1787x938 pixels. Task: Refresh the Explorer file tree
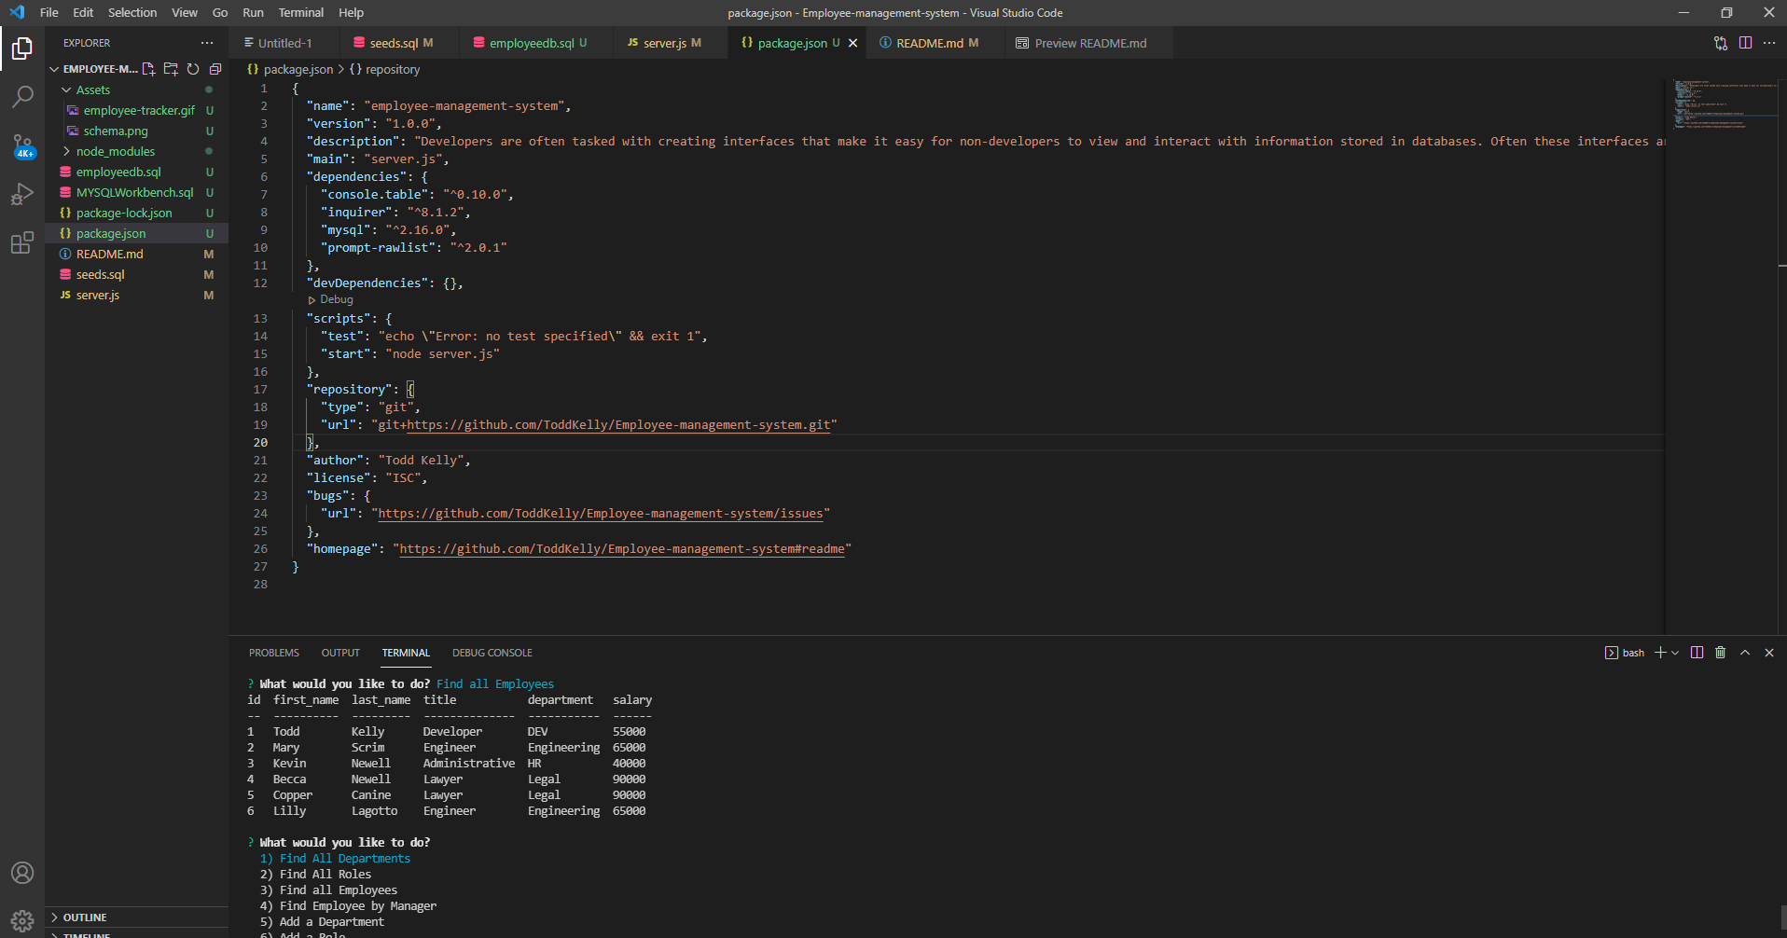tap(193, 69)
